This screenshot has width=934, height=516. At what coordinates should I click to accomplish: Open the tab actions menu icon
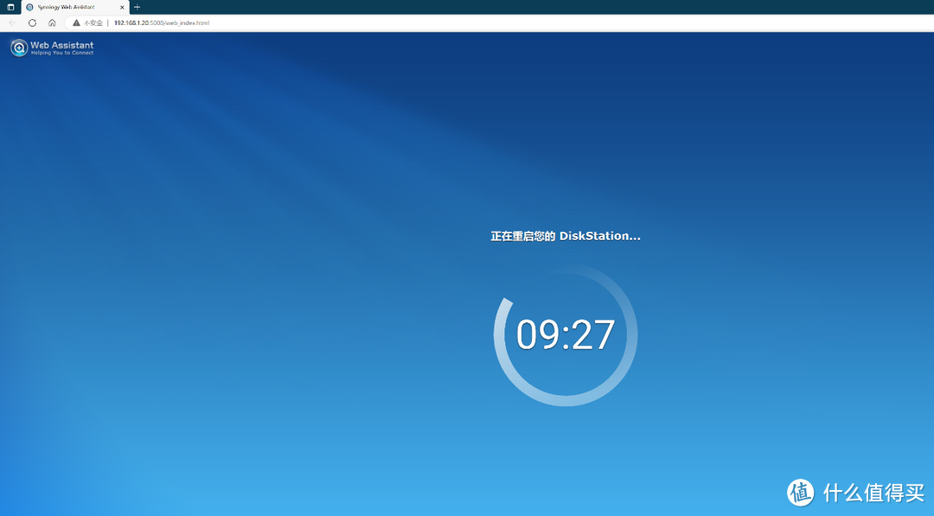coord(10,7)
